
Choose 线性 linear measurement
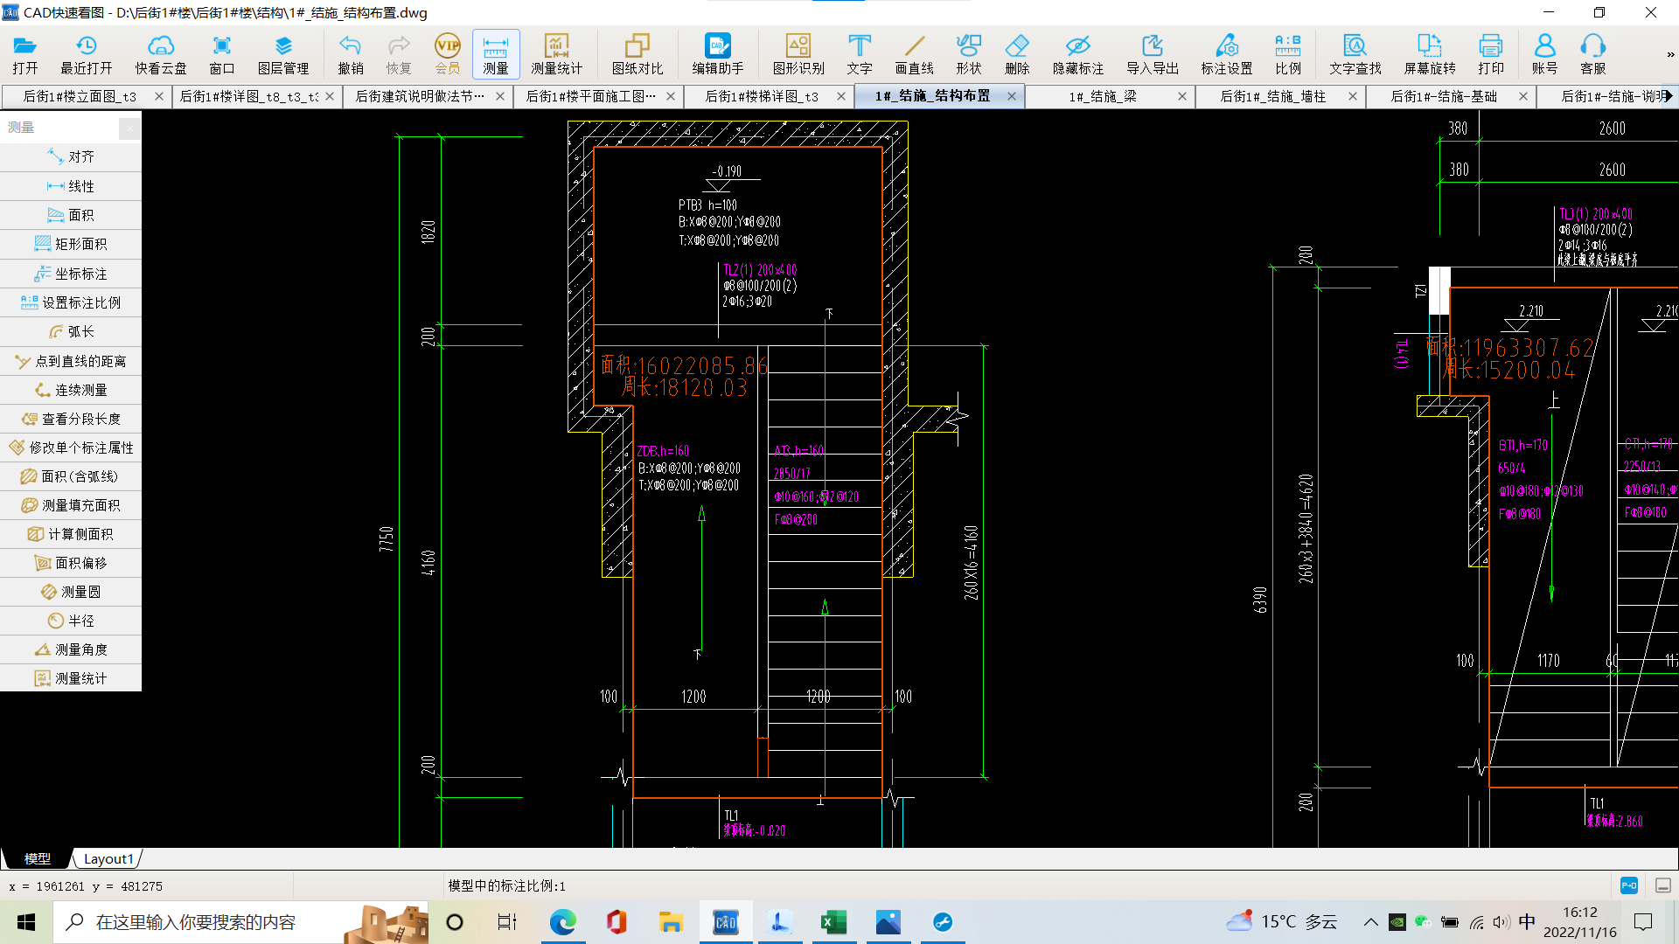(71, 186)
